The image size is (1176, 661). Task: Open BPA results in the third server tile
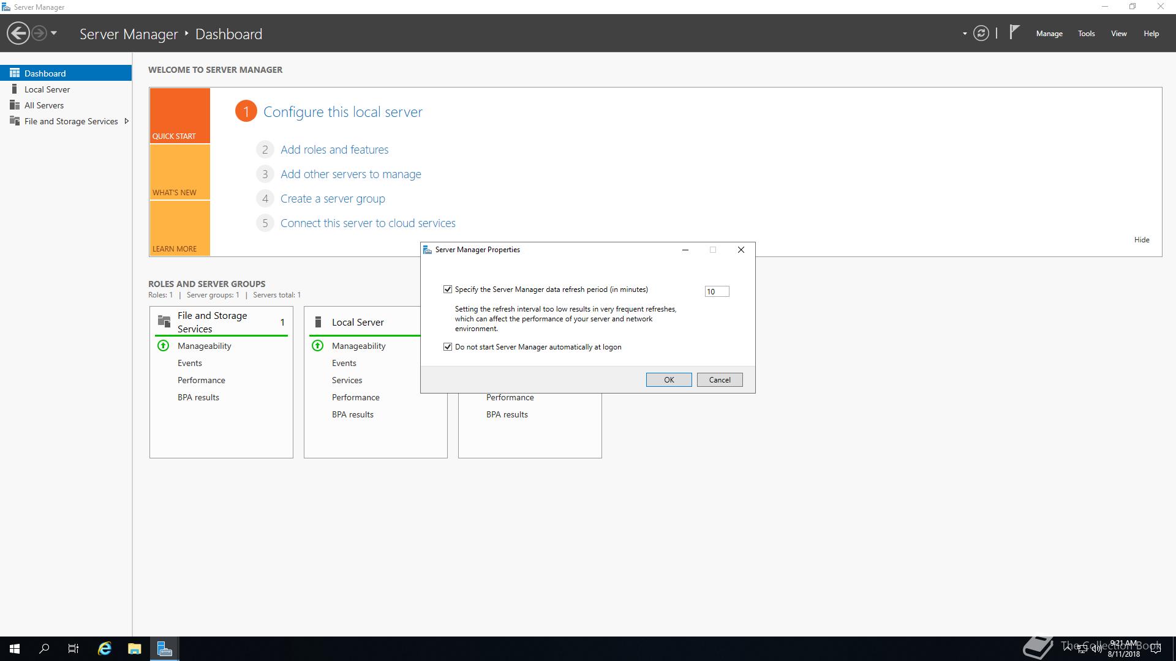pos(507,414)
